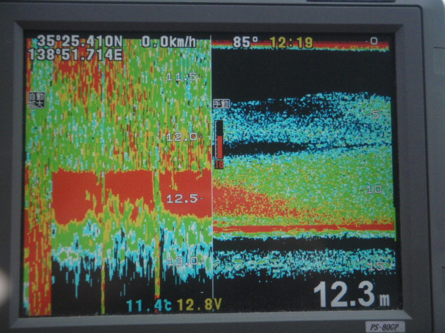Image resolution: width=445 pixels, height=333 pixels.
Task: Click the 13.0 depth scale mark
Action: click(x=180, y=261)
